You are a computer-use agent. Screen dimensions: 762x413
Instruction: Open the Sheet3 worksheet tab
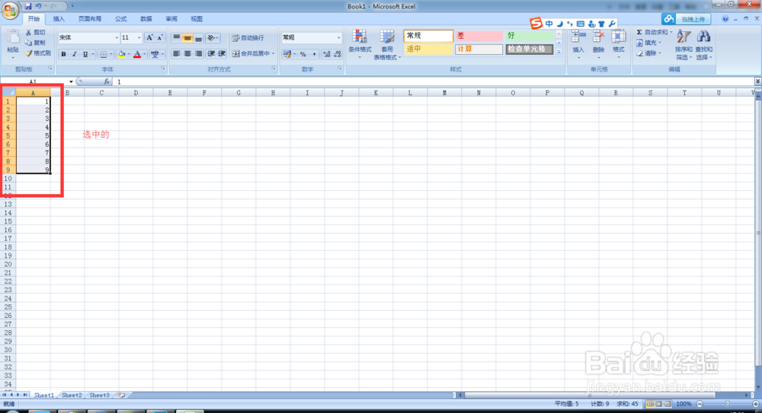(99, 396)
